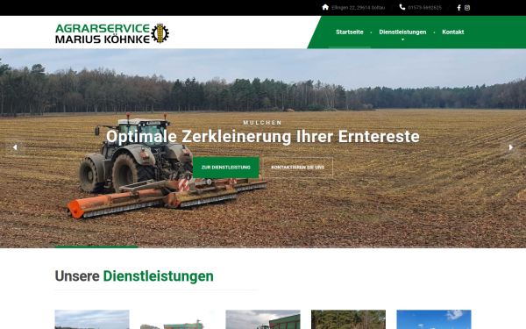Click the address Ellingen 22, 29614 Soltau
Image resolution: width=526 pixels, height=329 pixels.
click(358, 7)
